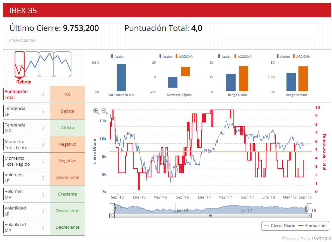Open info icon for Momento Total Rápido
The height and width of the screenshot is (242, 332).
click(43, 161)
